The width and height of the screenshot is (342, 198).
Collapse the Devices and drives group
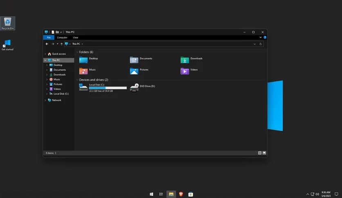[x=77, y=80]
